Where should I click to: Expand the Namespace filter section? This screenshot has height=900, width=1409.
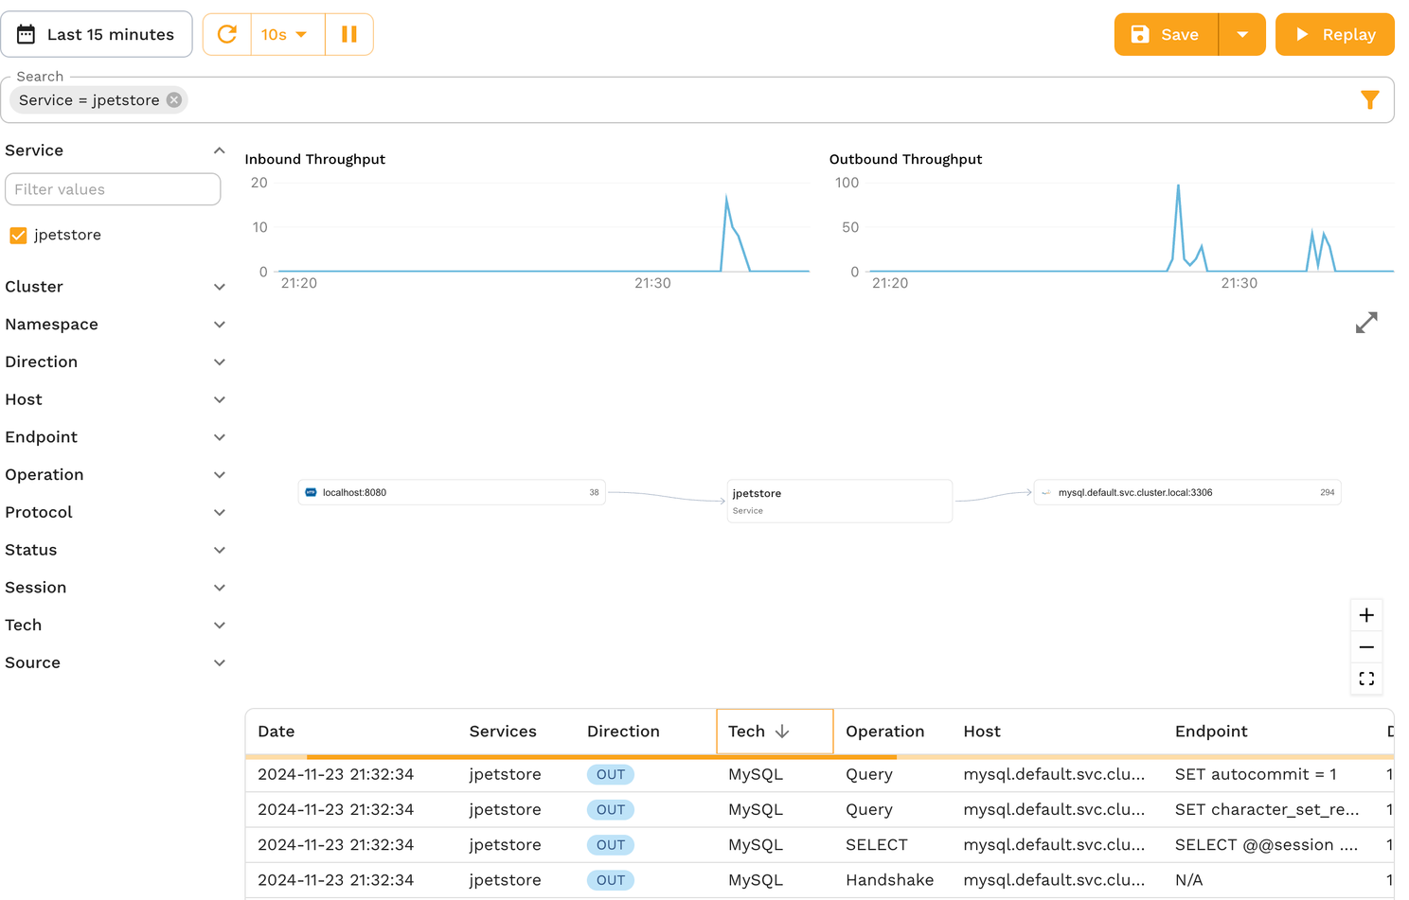219,325
